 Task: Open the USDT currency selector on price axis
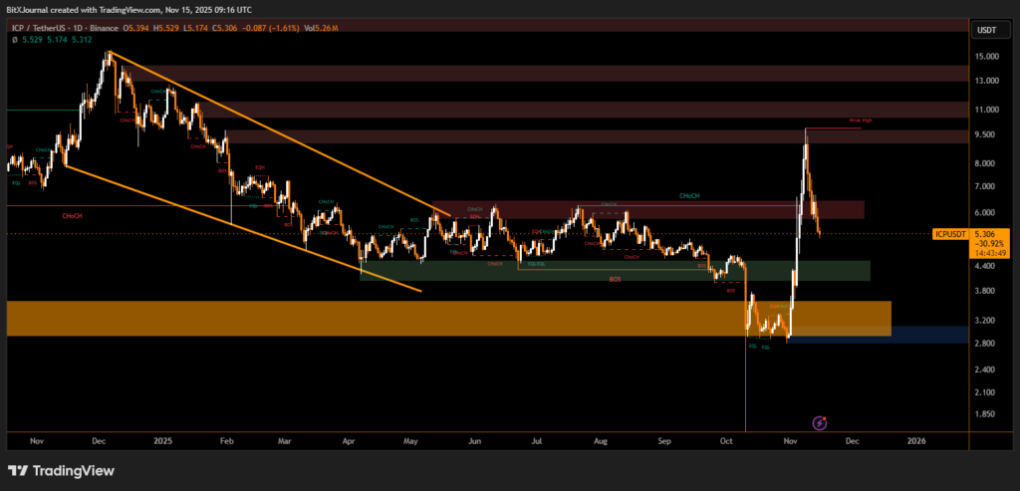(x=986, y=30)
